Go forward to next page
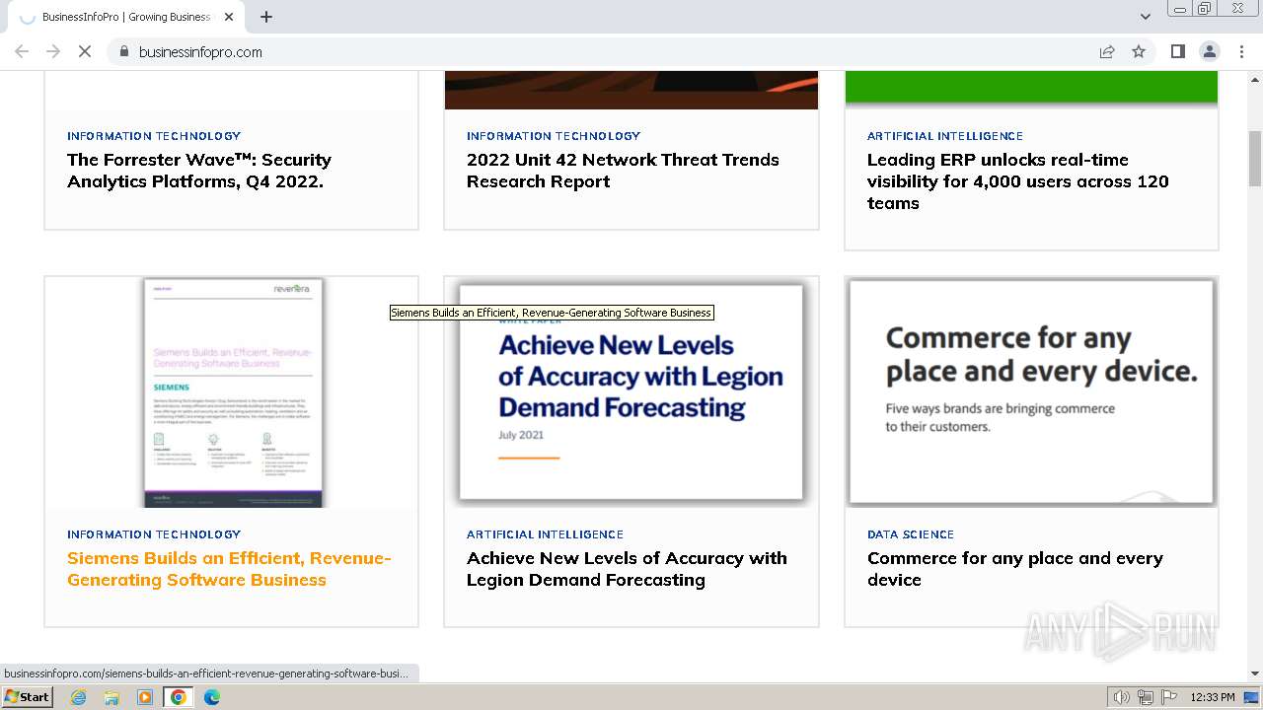 tap(53, 51)
